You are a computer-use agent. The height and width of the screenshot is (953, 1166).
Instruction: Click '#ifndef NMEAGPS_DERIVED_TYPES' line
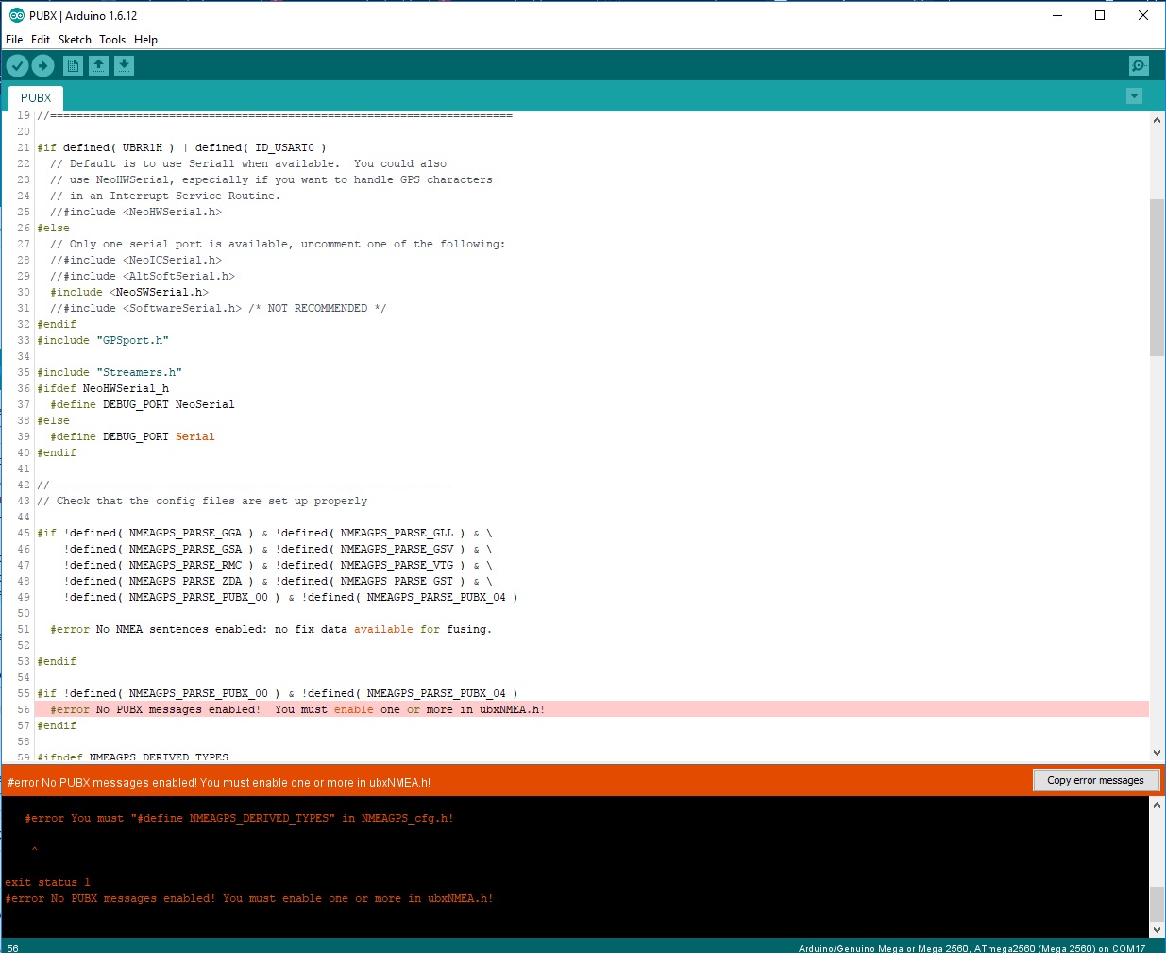tap(132, 757)
